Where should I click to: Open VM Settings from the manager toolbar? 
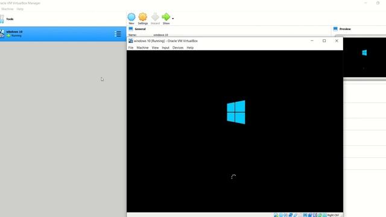coord(143,19)
